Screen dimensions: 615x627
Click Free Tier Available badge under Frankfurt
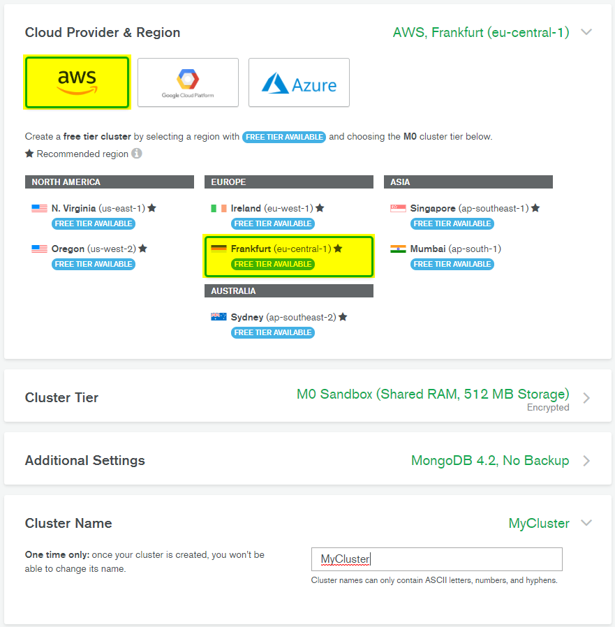tap(273, 264)
